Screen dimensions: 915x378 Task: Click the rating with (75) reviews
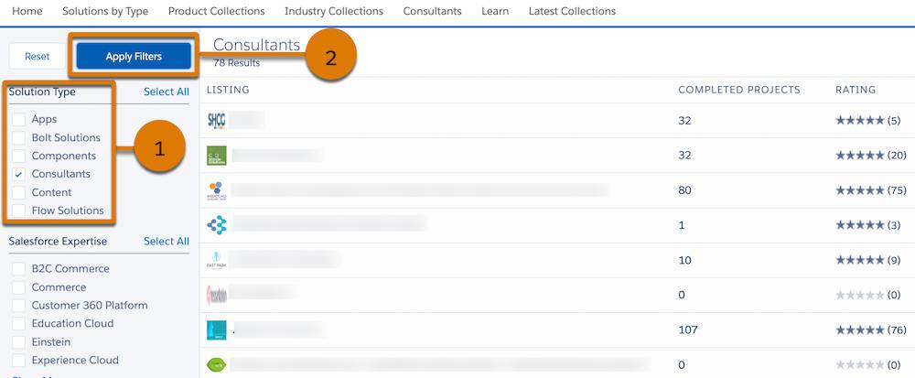tap(871, 190)
